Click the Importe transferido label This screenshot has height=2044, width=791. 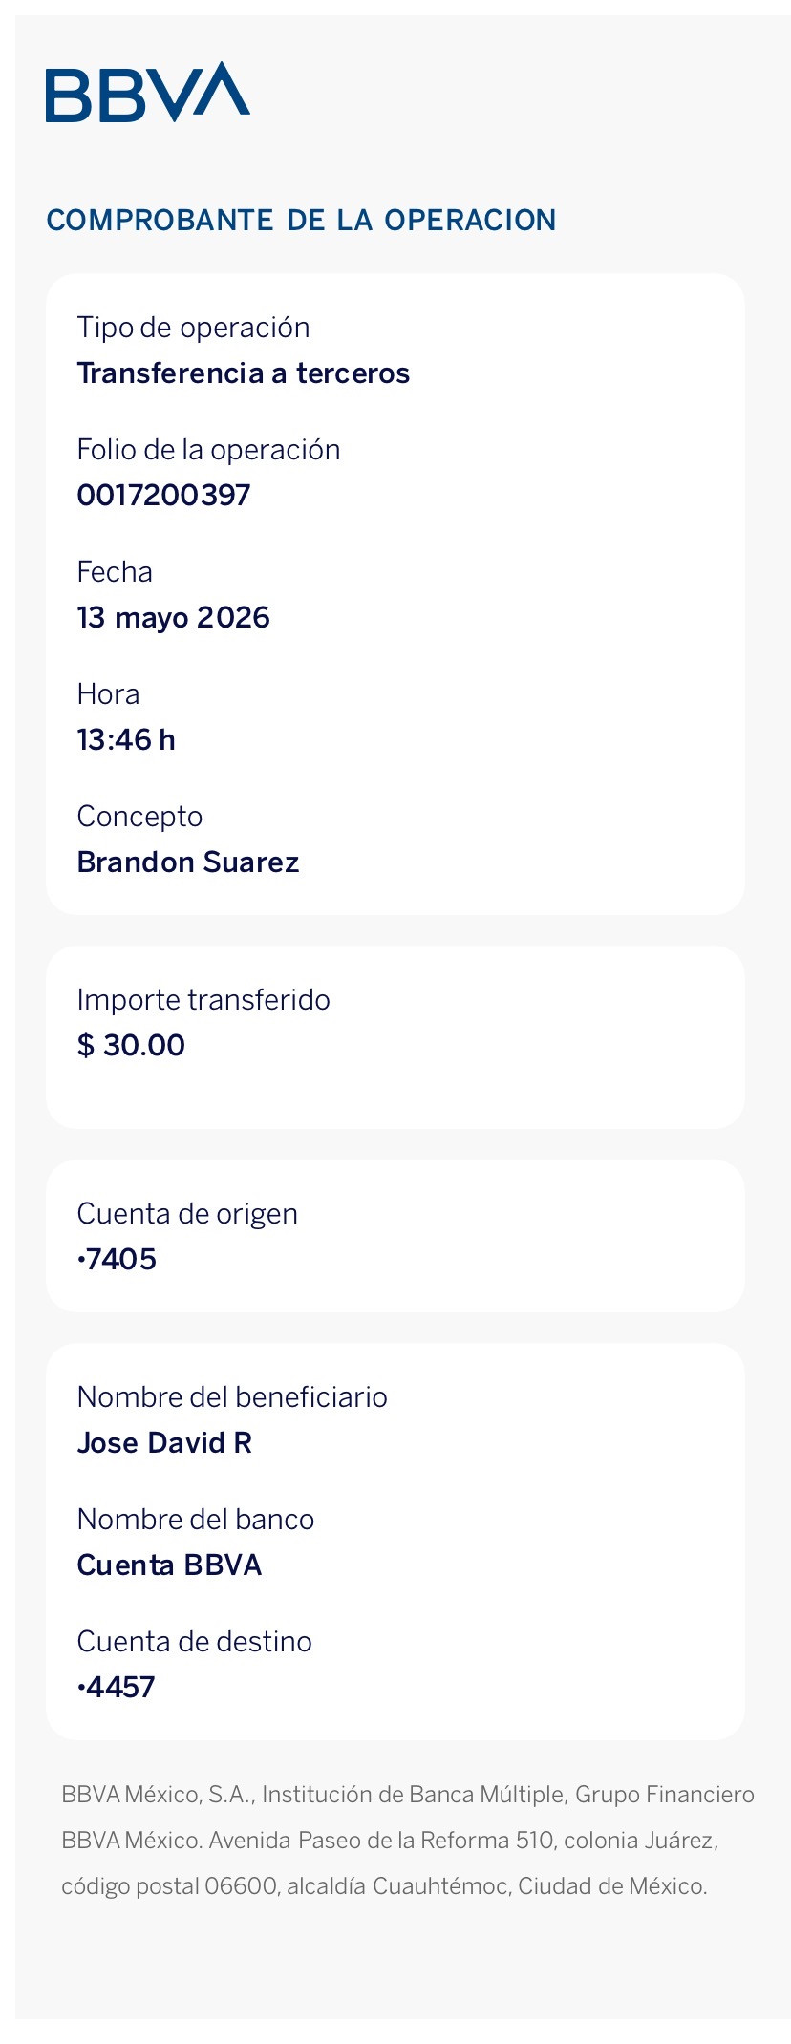(x=203, y=1000)
